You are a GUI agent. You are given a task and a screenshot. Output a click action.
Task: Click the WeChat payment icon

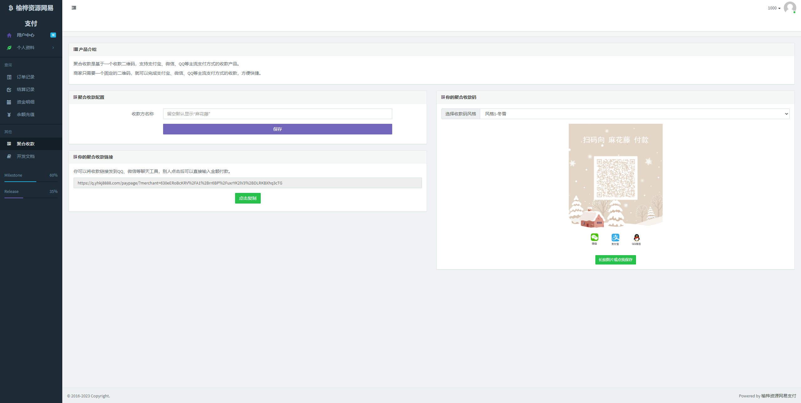pyautogui.click(x=594, y=237)
